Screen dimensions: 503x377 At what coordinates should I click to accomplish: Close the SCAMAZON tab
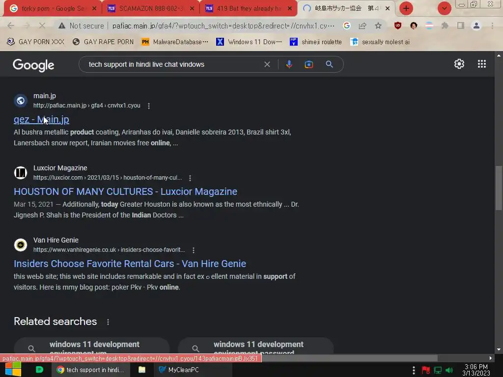pyautogui.click(x=192, y=9)
